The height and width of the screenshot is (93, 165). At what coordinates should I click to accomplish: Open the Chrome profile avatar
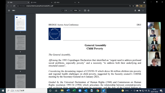[x=137, y=6]
